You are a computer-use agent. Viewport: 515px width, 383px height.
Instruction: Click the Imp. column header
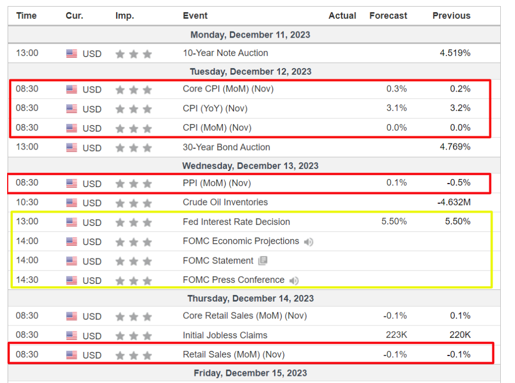125,16
